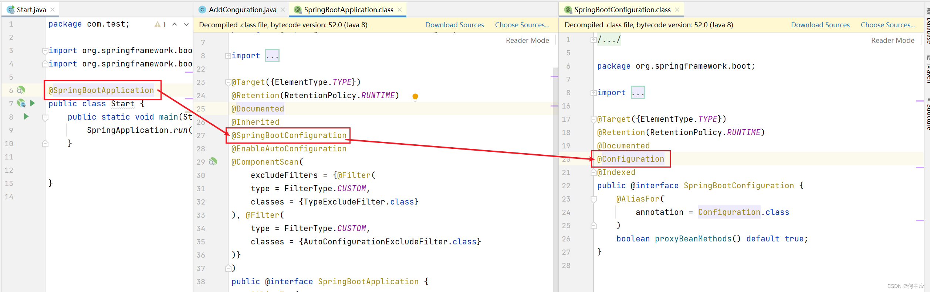The image size is (930, 292).
Task: Click the package org.springframework.boot line
Action: [x=676, y=66]
